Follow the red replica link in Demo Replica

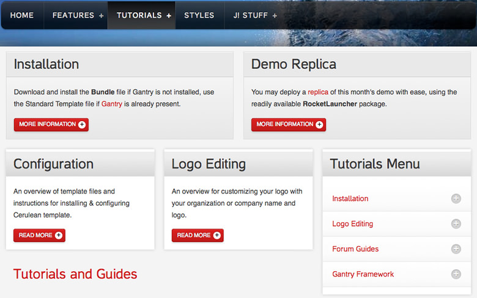(318, 92)
